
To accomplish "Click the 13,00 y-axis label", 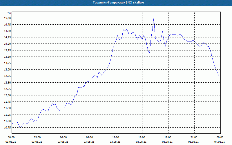I will coord(8,70).
